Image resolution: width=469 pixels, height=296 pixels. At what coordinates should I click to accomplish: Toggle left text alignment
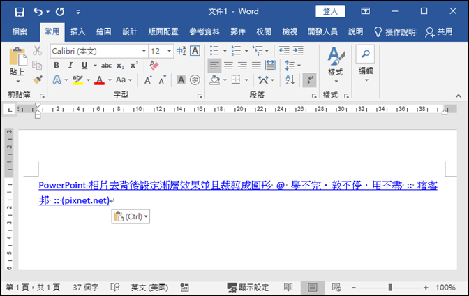coord(214,66)
